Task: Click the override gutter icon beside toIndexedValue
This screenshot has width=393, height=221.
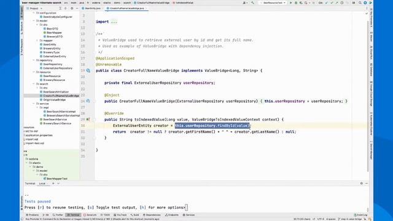Action: [x=88, y=120]
